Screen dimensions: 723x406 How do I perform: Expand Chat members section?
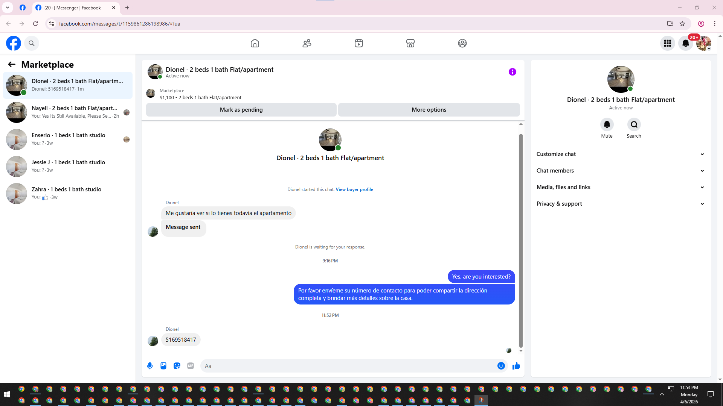621,171
